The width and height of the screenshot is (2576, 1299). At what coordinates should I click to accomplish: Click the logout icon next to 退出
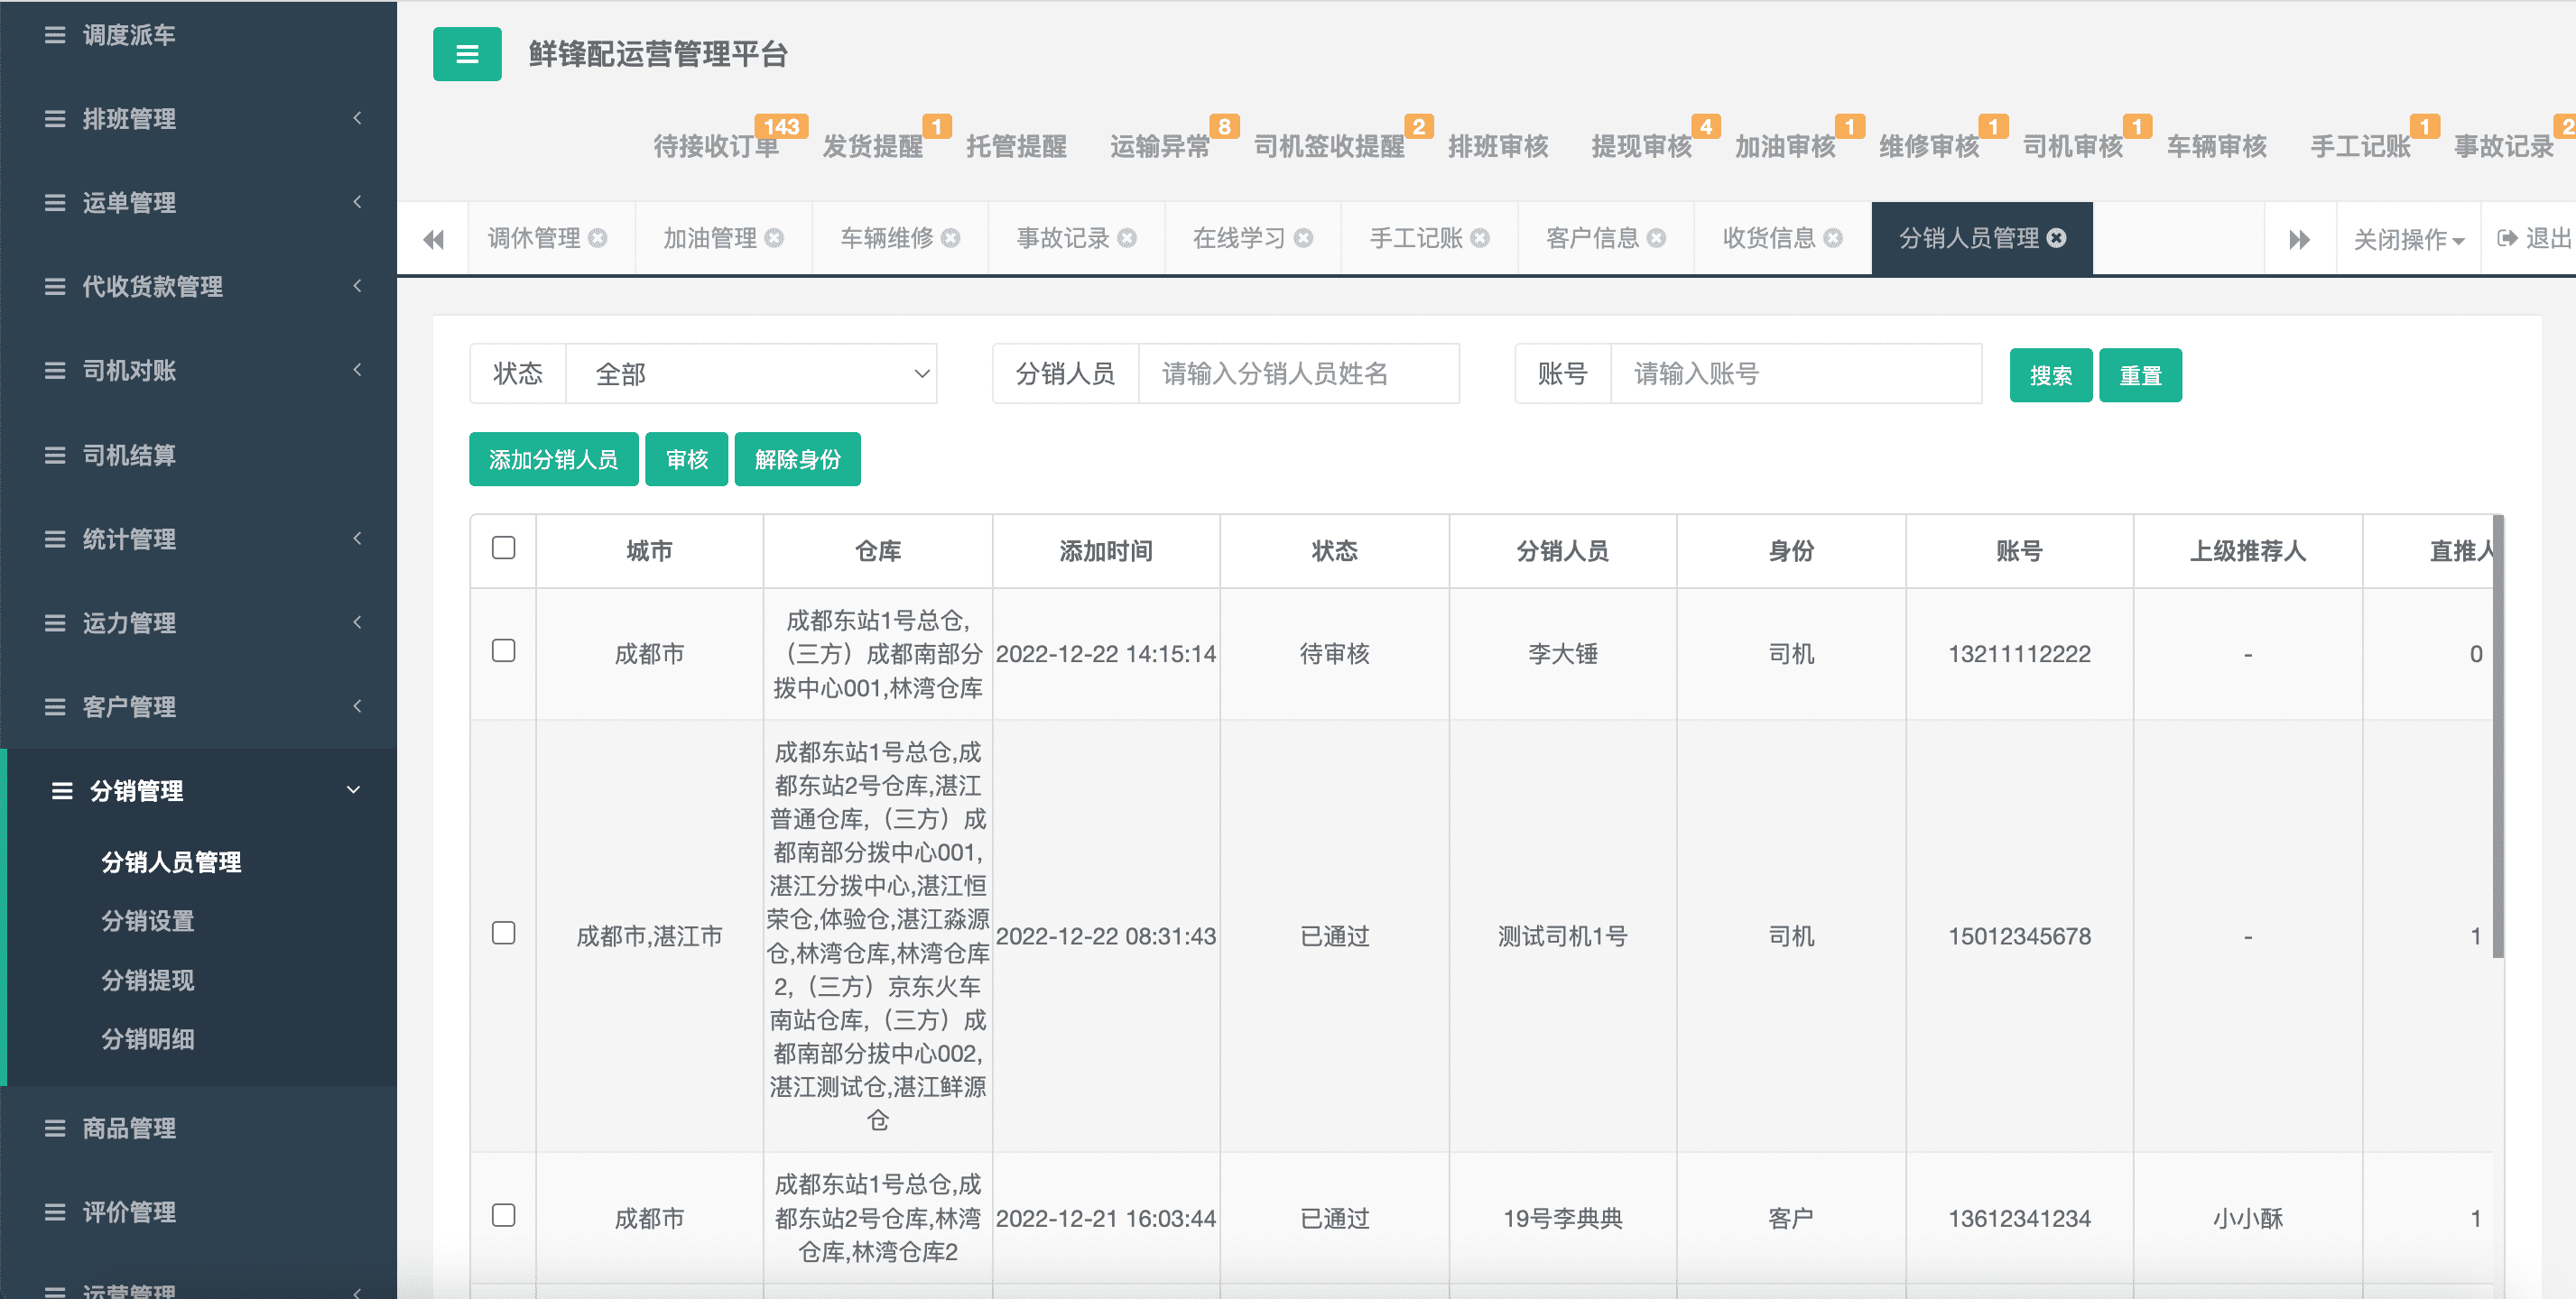2507,238
